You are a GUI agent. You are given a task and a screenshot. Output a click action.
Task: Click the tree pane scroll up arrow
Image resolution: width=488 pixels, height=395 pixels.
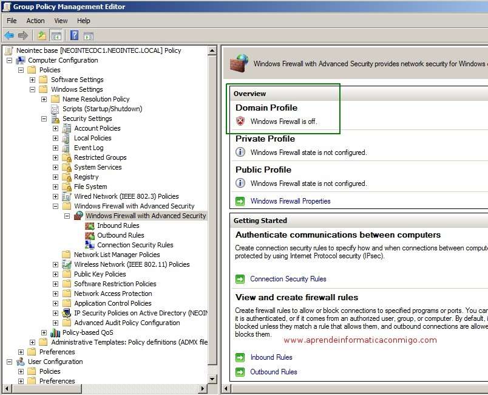coord(212,50)
